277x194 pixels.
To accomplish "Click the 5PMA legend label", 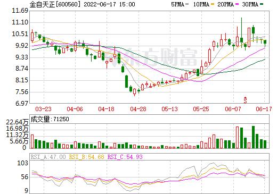I will (177, 4).
